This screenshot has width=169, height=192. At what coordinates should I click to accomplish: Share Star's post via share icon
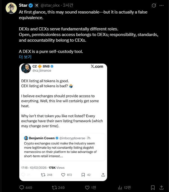click(161, 187)
